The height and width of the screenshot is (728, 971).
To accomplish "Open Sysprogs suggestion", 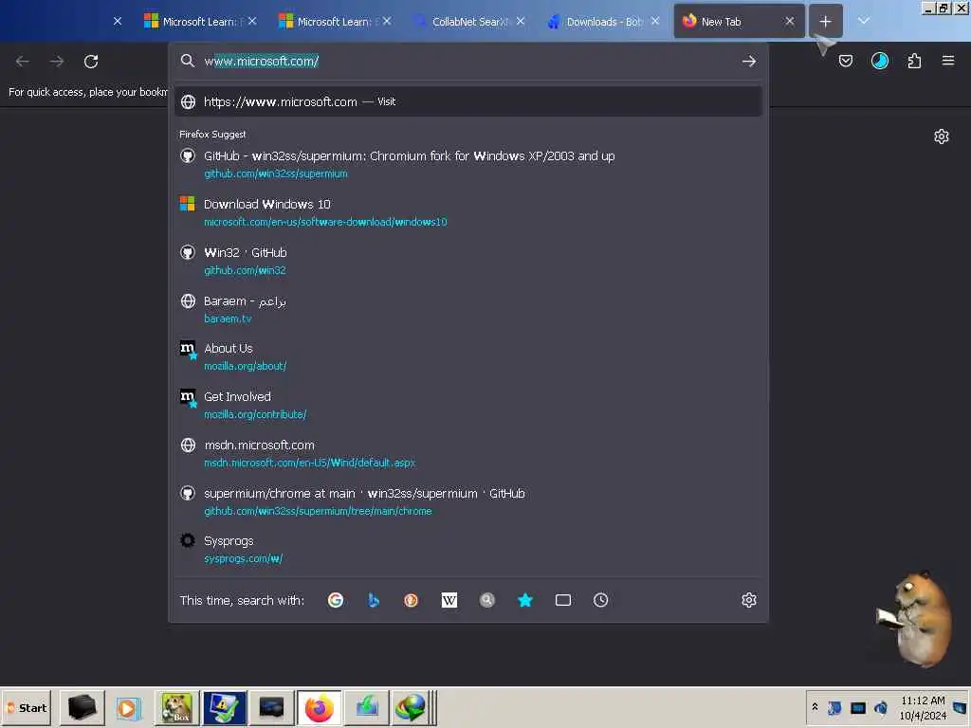I will click(468, 549).
